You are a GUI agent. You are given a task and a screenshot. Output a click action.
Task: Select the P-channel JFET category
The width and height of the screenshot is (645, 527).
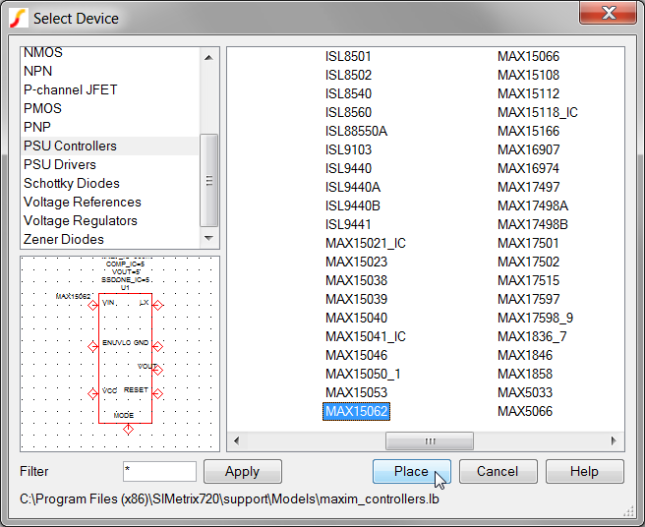[x=71, y=89]
